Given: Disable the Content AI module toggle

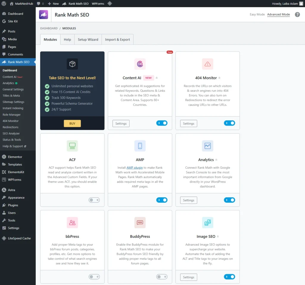Looking at the screenshot, I should pyautogui.click(x=162, y=123).
